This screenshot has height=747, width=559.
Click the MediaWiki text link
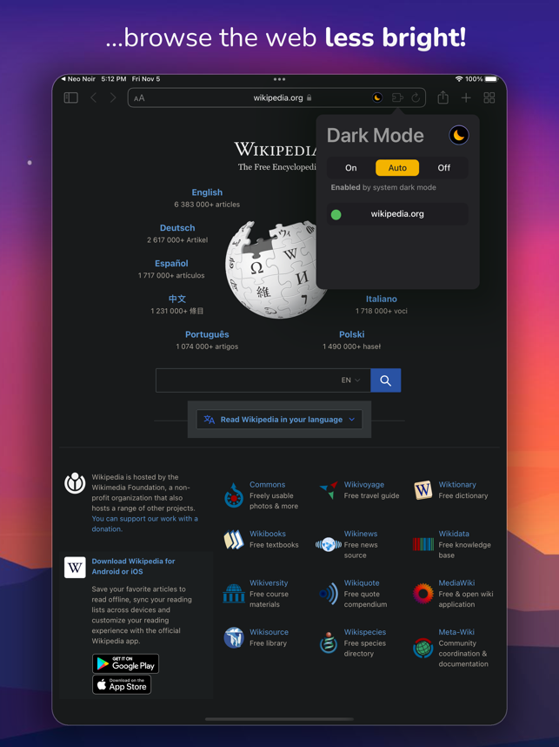click(456, 582)
